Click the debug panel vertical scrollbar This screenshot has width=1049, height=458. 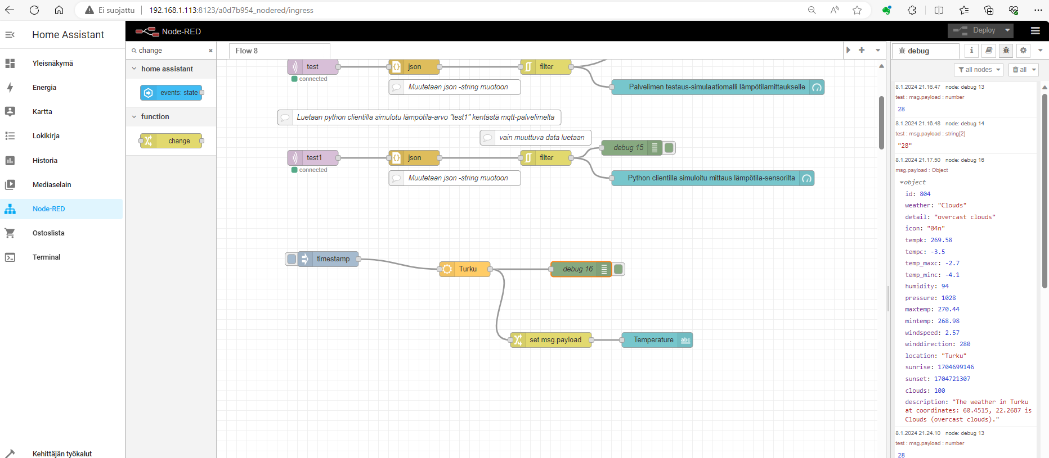point(1045,191)
